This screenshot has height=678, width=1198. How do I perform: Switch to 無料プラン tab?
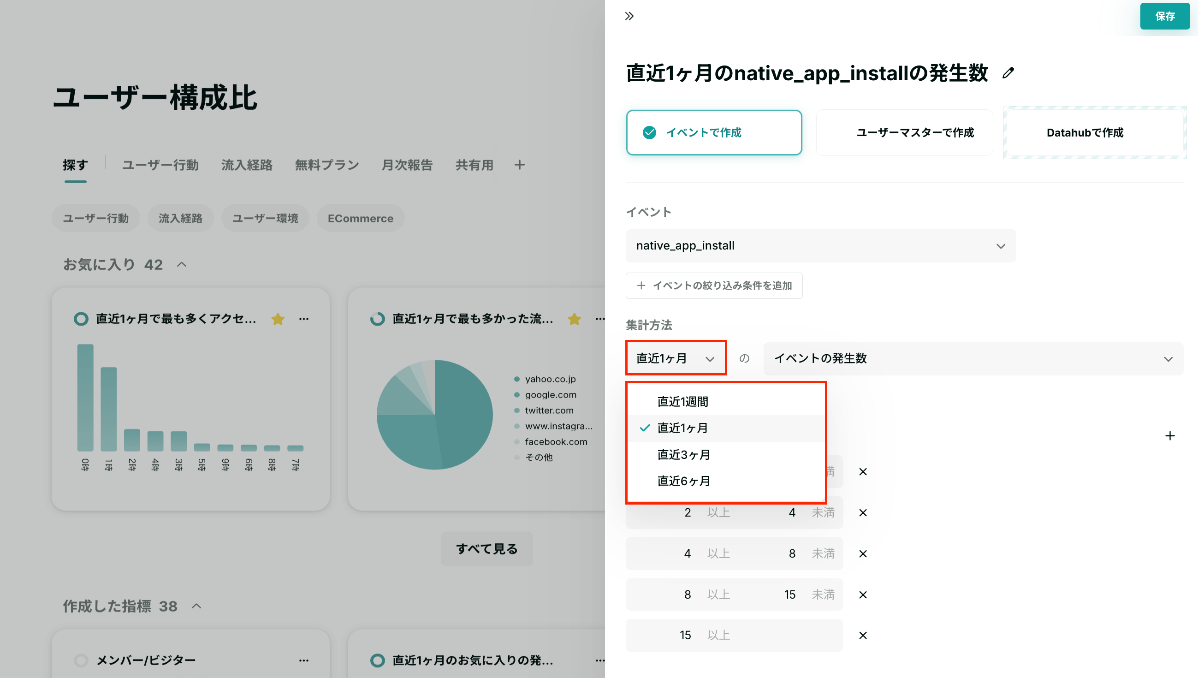327,165
